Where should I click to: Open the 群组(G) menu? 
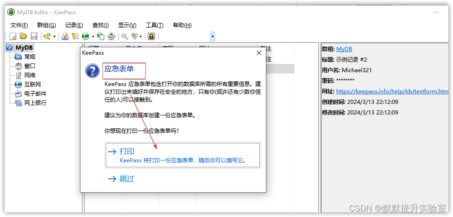pos(46,25)
